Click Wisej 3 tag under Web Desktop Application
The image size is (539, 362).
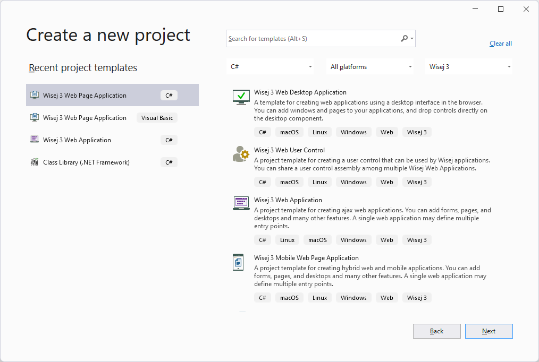click(417, 132)
